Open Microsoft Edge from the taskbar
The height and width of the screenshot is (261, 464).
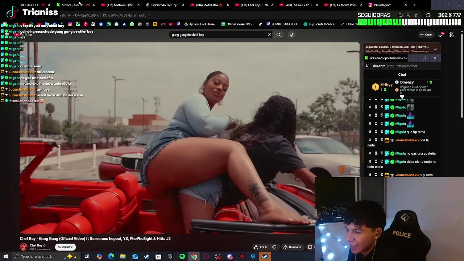click(x=111, y=257)
